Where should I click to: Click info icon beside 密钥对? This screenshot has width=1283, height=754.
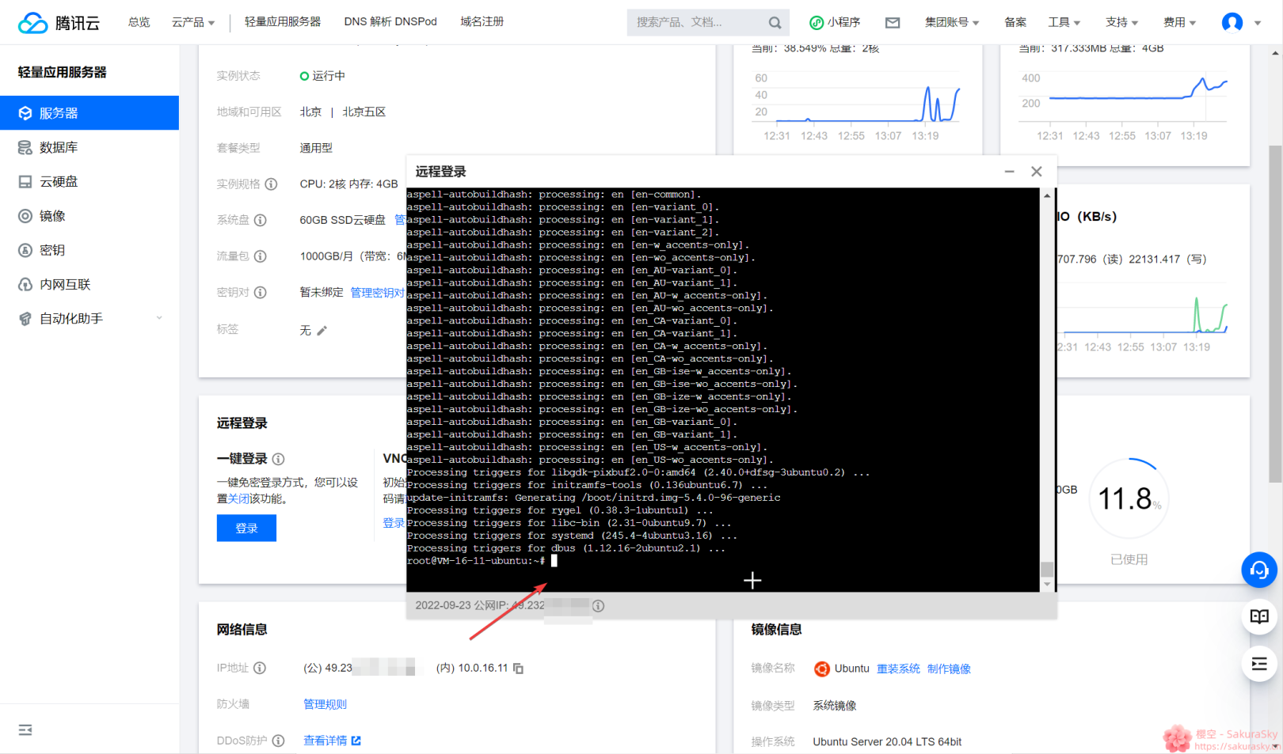coord(261,293)
